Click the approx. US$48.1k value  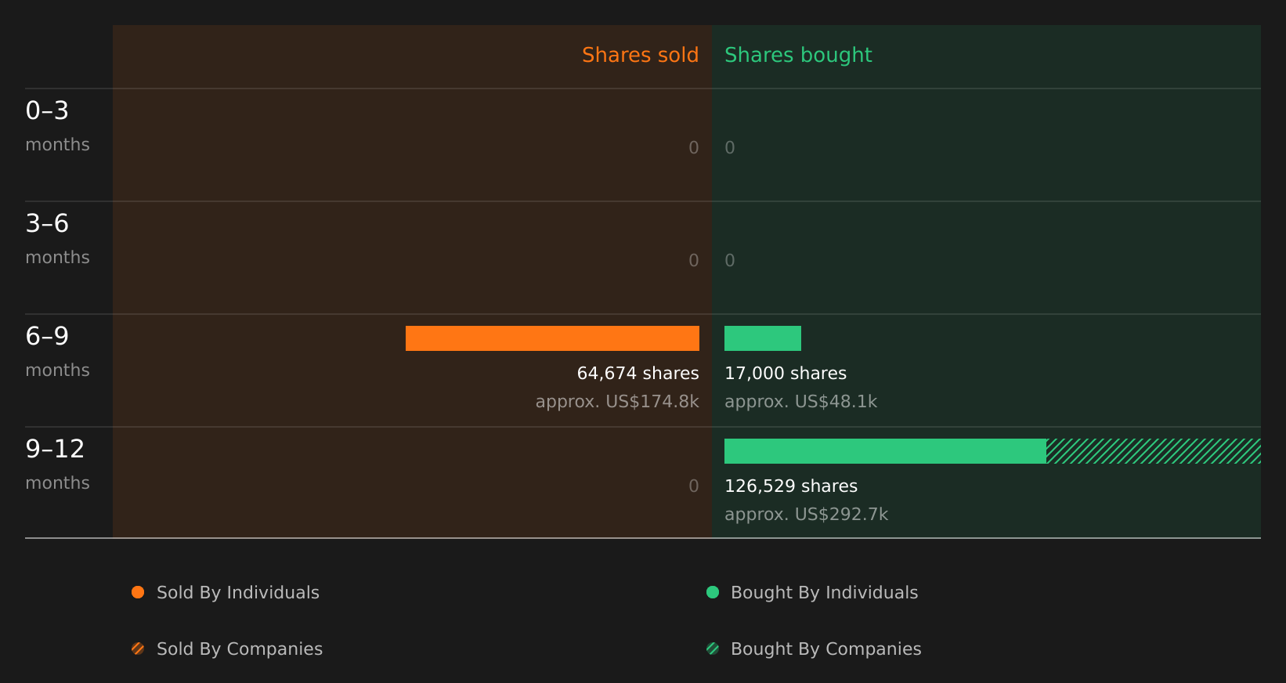point(800,402)
